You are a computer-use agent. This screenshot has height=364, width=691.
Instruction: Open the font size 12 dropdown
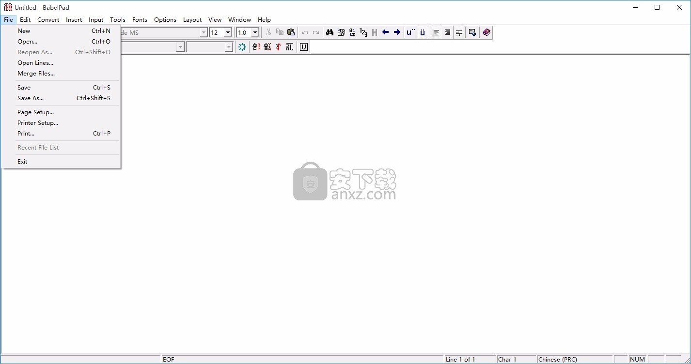point(228,32)
